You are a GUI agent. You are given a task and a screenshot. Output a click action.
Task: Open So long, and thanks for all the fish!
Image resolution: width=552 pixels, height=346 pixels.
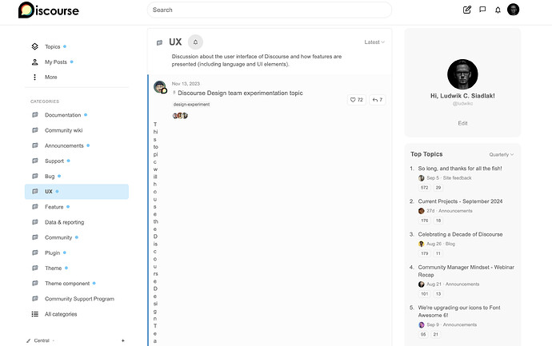coord(460,169)
